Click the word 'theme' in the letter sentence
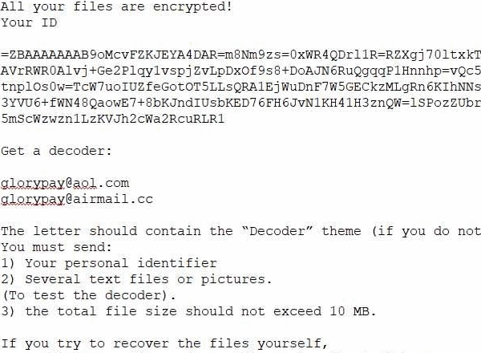 342,231
